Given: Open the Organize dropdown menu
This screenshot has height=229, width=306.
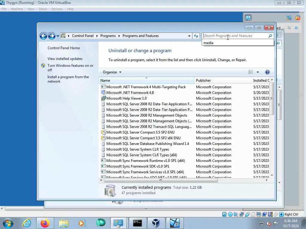Looking at the screenshot, I should pyautogui.click(x=112, y=72).
